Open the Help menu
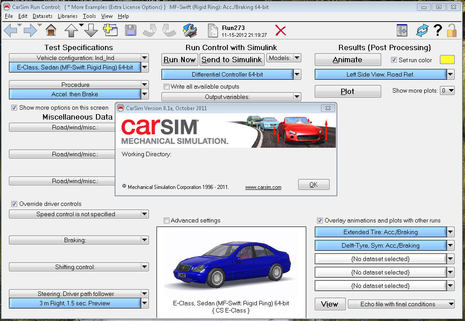This screenshot has width=465, height=321. pos(123,16)
